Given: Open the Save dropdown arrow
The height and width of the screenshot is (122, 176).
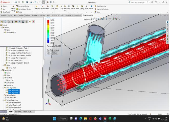Looking at the screenshot, I should coord(29,2).
